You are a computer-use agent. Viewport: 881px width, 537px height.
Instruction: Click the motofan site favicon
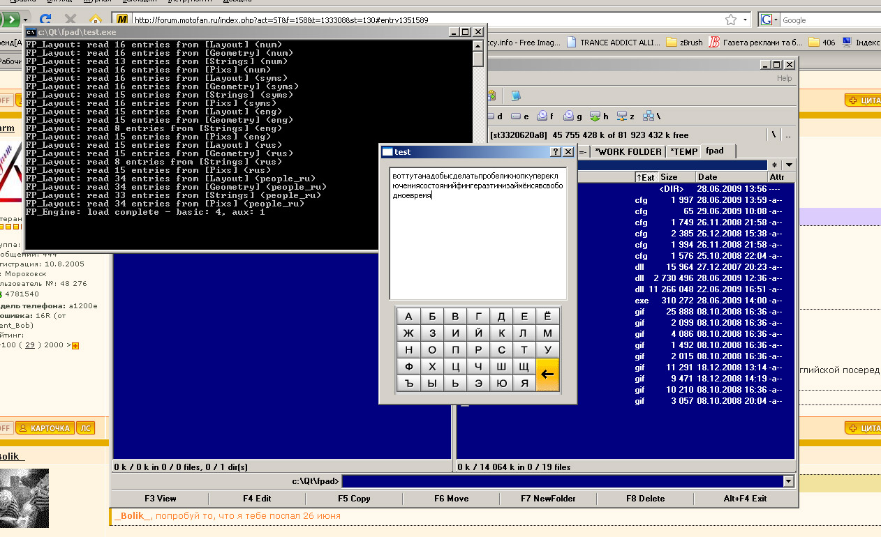pos(122,20)
